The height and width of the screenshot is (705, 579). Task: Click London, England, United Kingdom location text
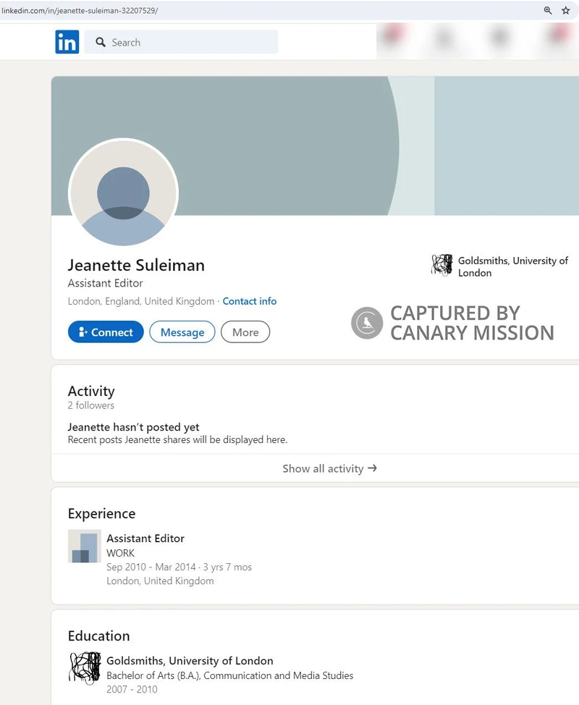pyautogui.click(x=141, y=301)
